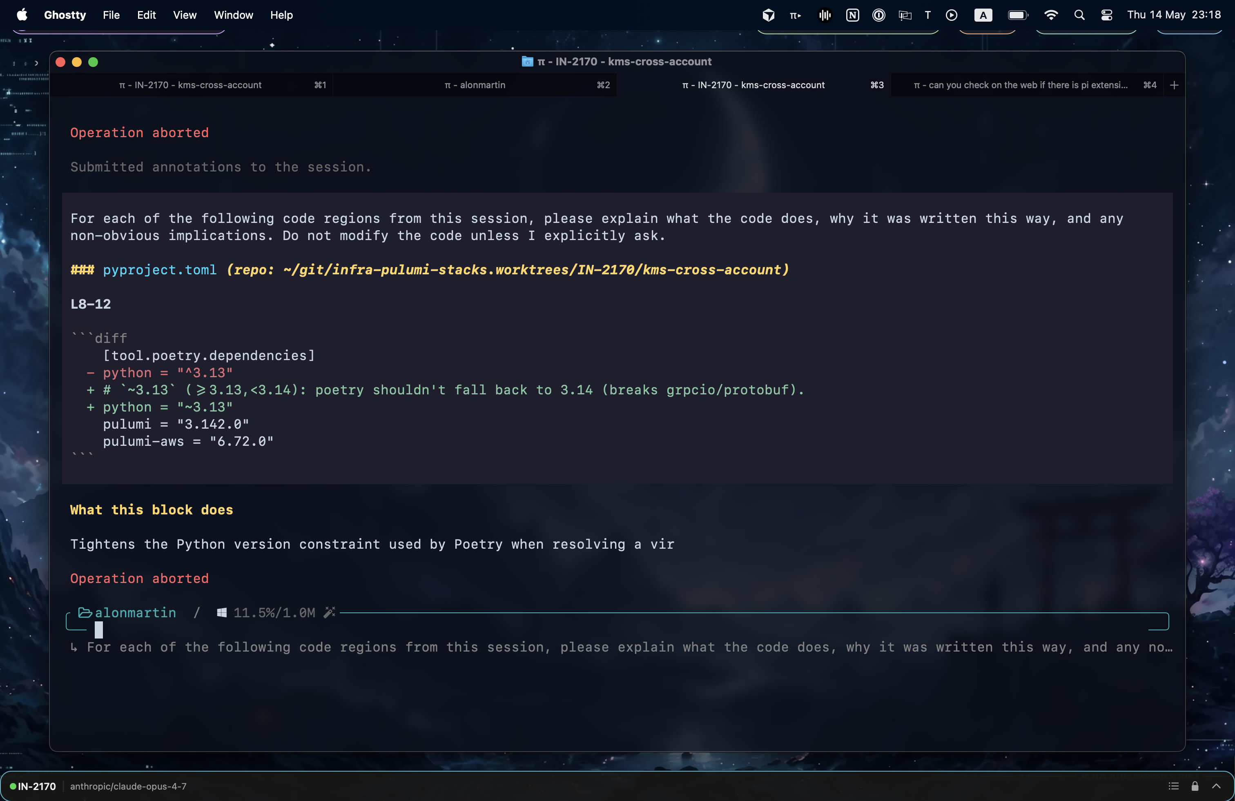Select the kms-cross-account tab ⌘3
The image size is (1235, 801).
[x=754, y=85]
